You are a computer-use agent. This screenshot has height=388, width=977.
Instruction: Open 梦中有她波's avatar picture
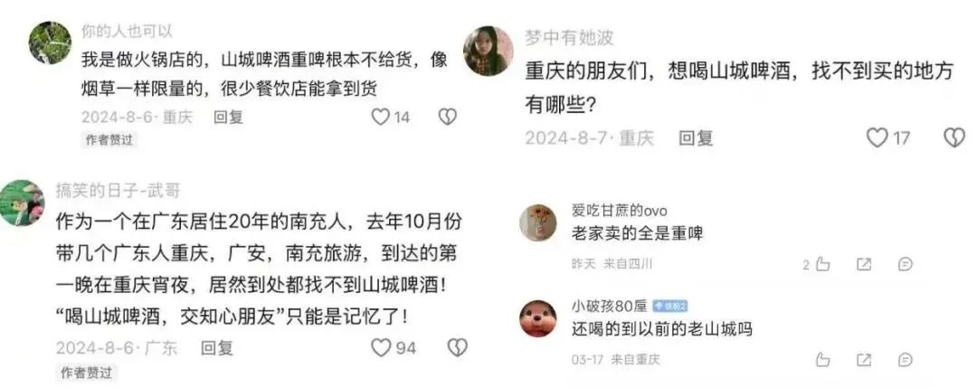pos(488,51)
